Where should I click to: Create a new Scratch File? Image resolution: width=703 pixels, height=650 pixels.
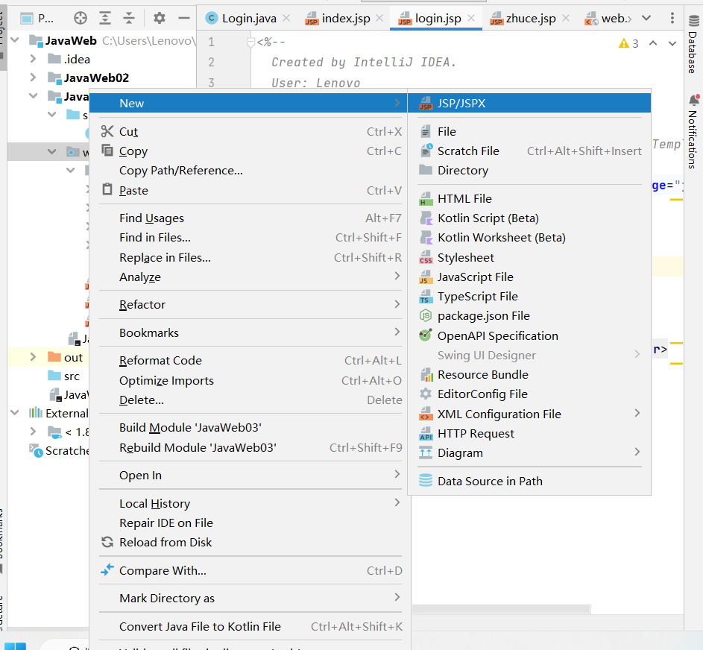529,151
